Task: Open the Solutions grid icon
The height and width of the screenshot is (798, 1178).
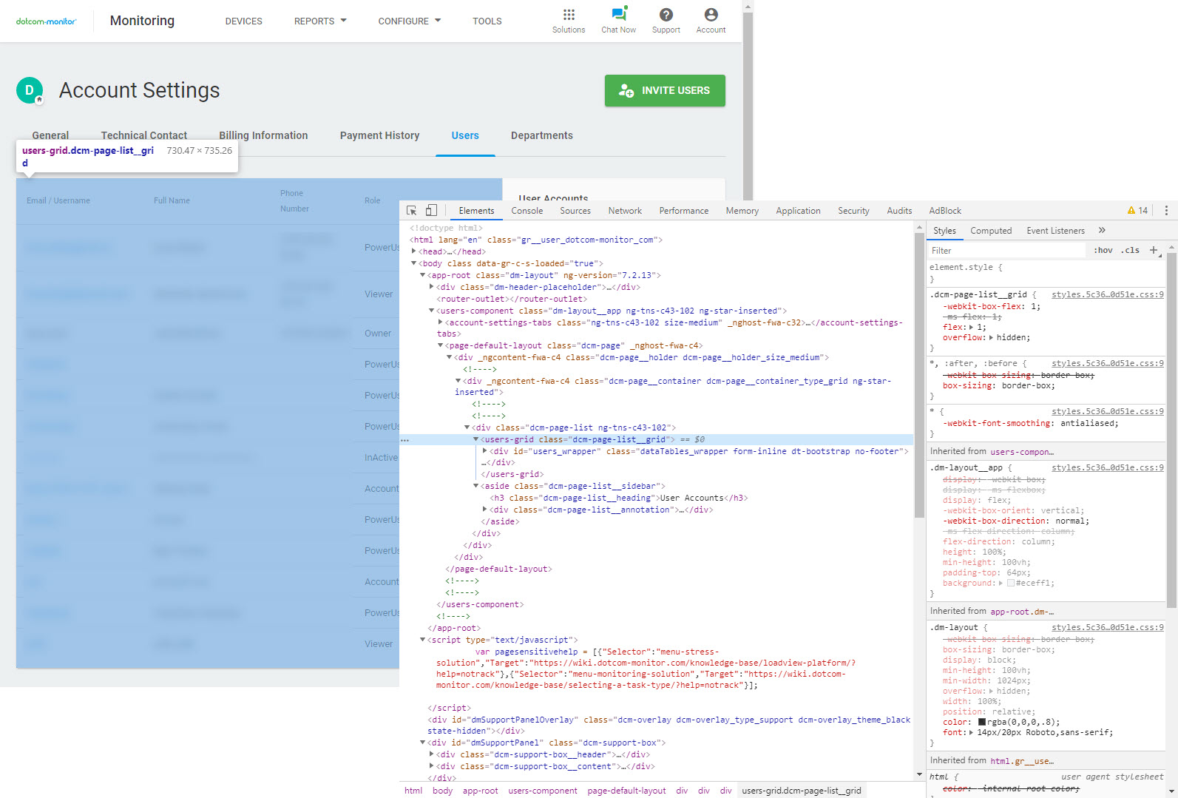Action: (568, 15)
